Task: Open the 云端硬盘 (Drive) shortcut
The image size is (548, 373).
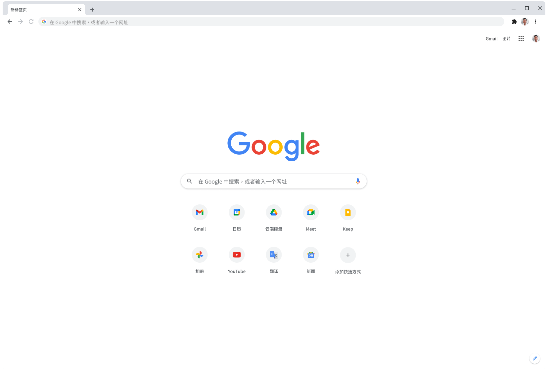Action: pyautogui.click(x=274, y=212)
